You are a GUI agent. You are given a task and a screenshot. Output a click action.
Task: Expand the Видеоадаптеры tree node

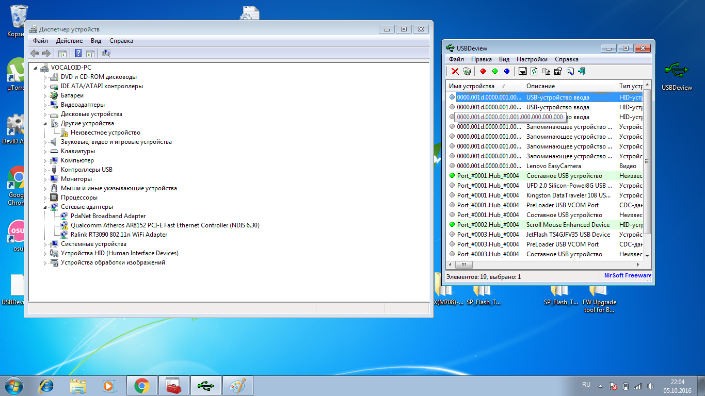(x=45, y=105)
